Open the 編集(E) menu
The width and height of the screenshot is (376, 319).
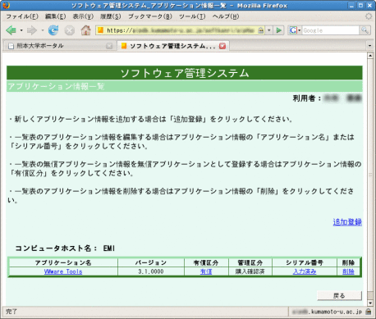(x=55, y=16)
